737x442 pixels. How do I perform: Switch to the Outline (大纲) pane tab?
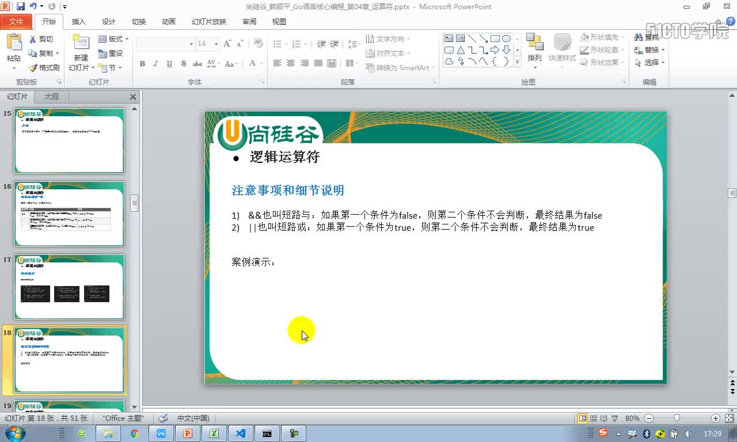(x=51, y=97)
